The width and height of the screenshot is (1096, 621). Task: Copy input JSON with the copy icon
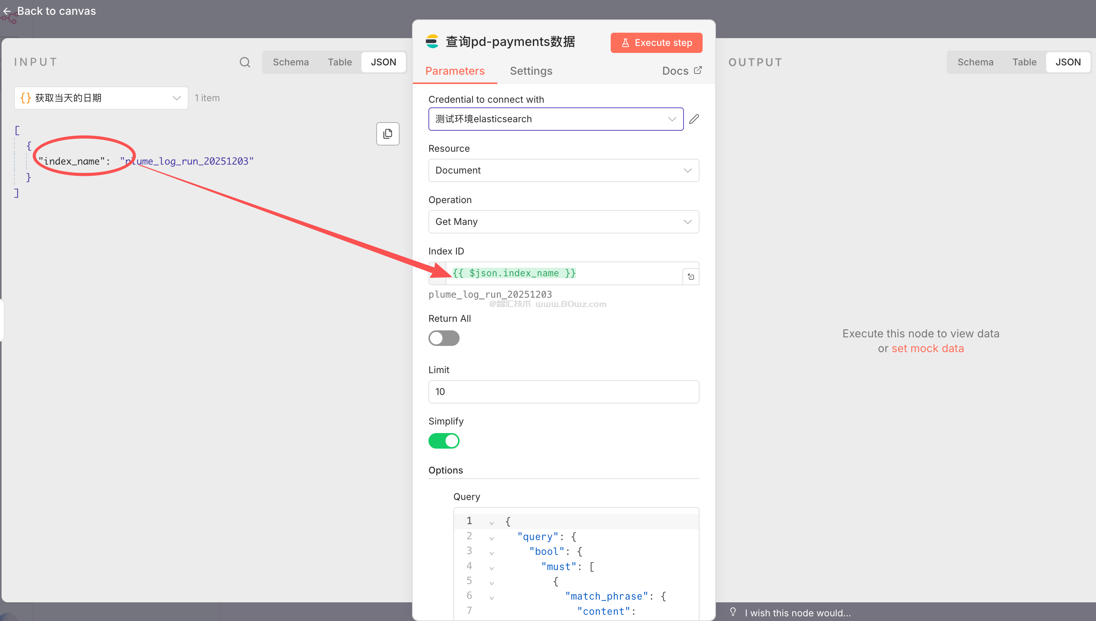pos(387,134)
